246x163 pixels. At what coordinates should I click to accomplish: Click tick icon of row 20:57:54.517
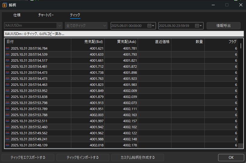click(7, 60)
